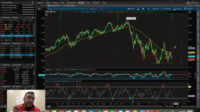
Task: Open the Patterns menu
Action: click(189, 9)
